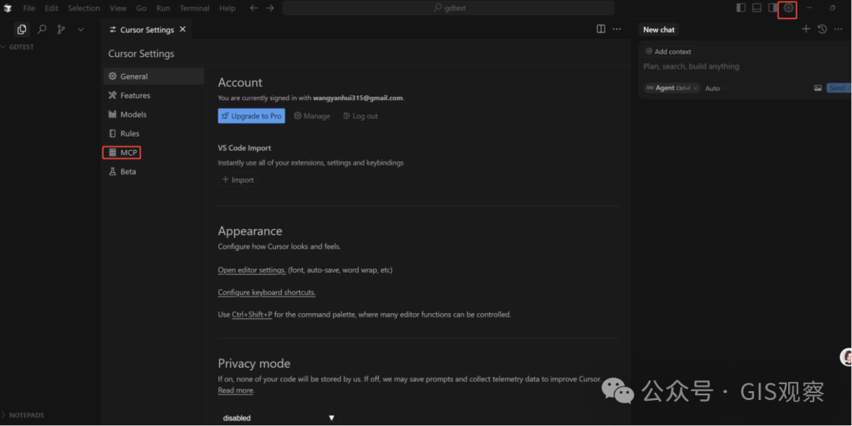
Task: Close the Cursor Settings tab
Action: (x=182, y=29)
